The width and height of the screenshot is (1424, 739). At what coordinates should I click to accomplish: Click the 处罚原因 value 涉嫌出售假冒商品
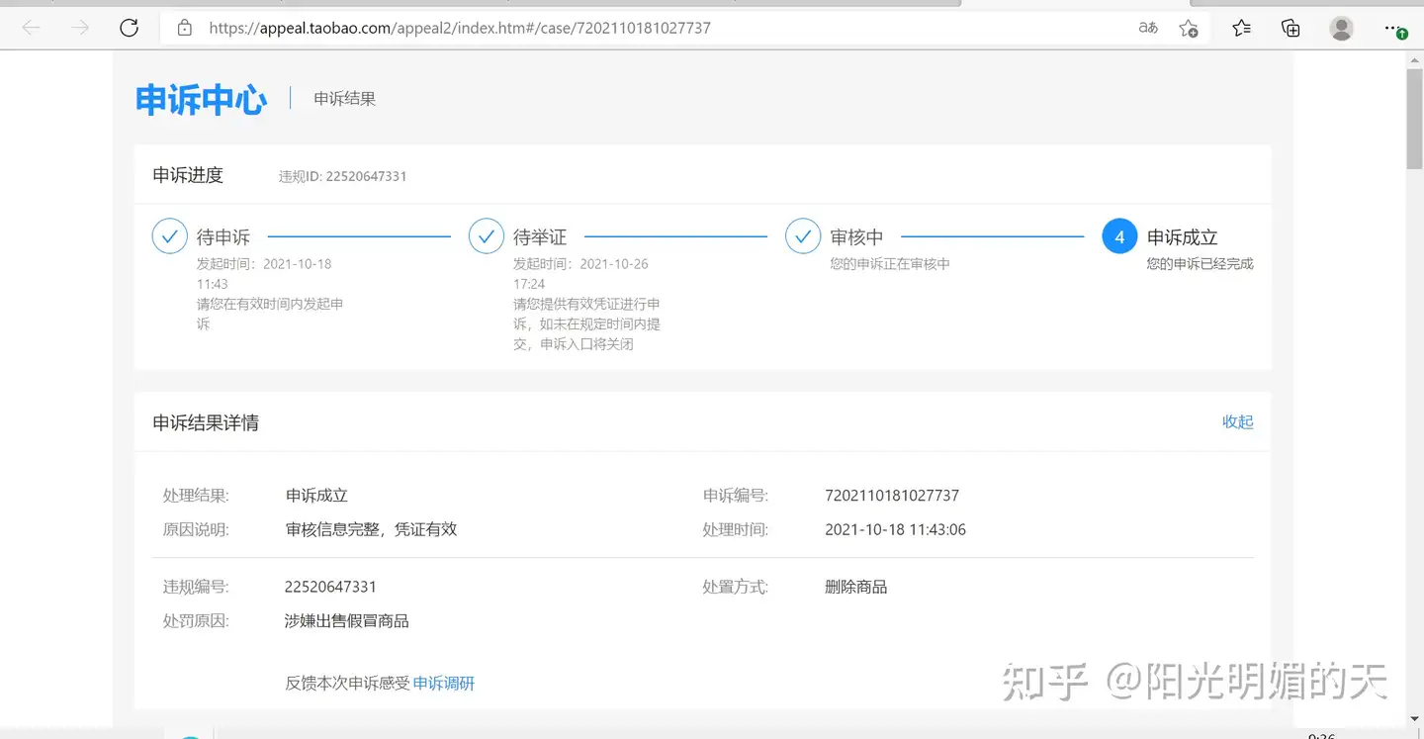click(x=346, y=621)
